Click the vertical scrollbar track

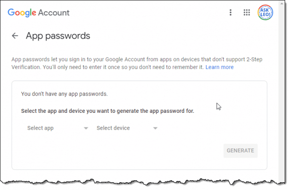pyautogui.click(x=282, y=92)
